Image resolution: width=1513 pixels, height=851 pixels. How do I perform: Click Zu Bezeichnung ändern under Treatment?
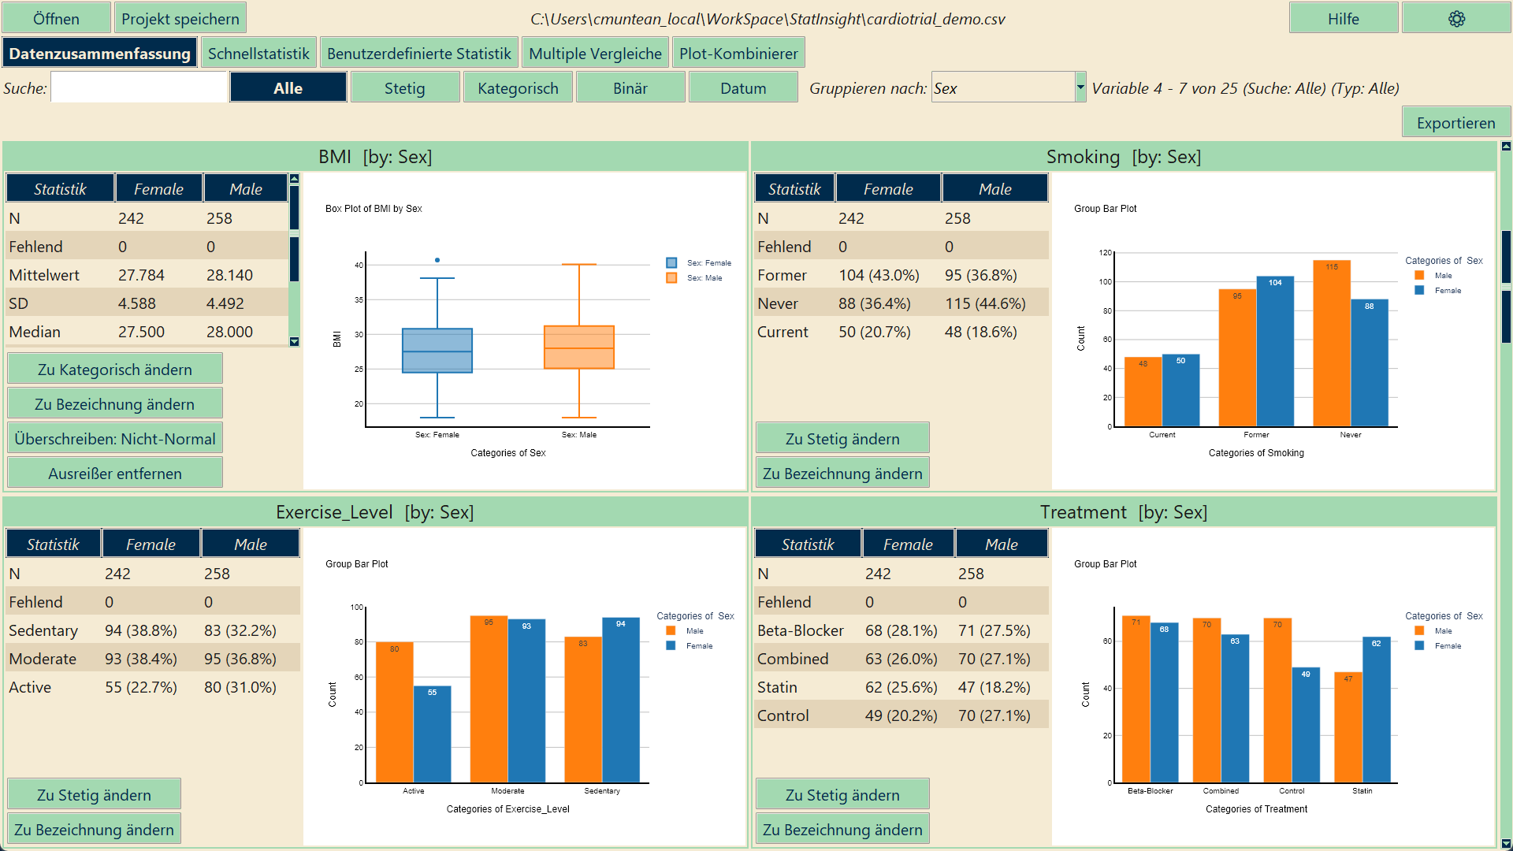(x=842, y=829)
